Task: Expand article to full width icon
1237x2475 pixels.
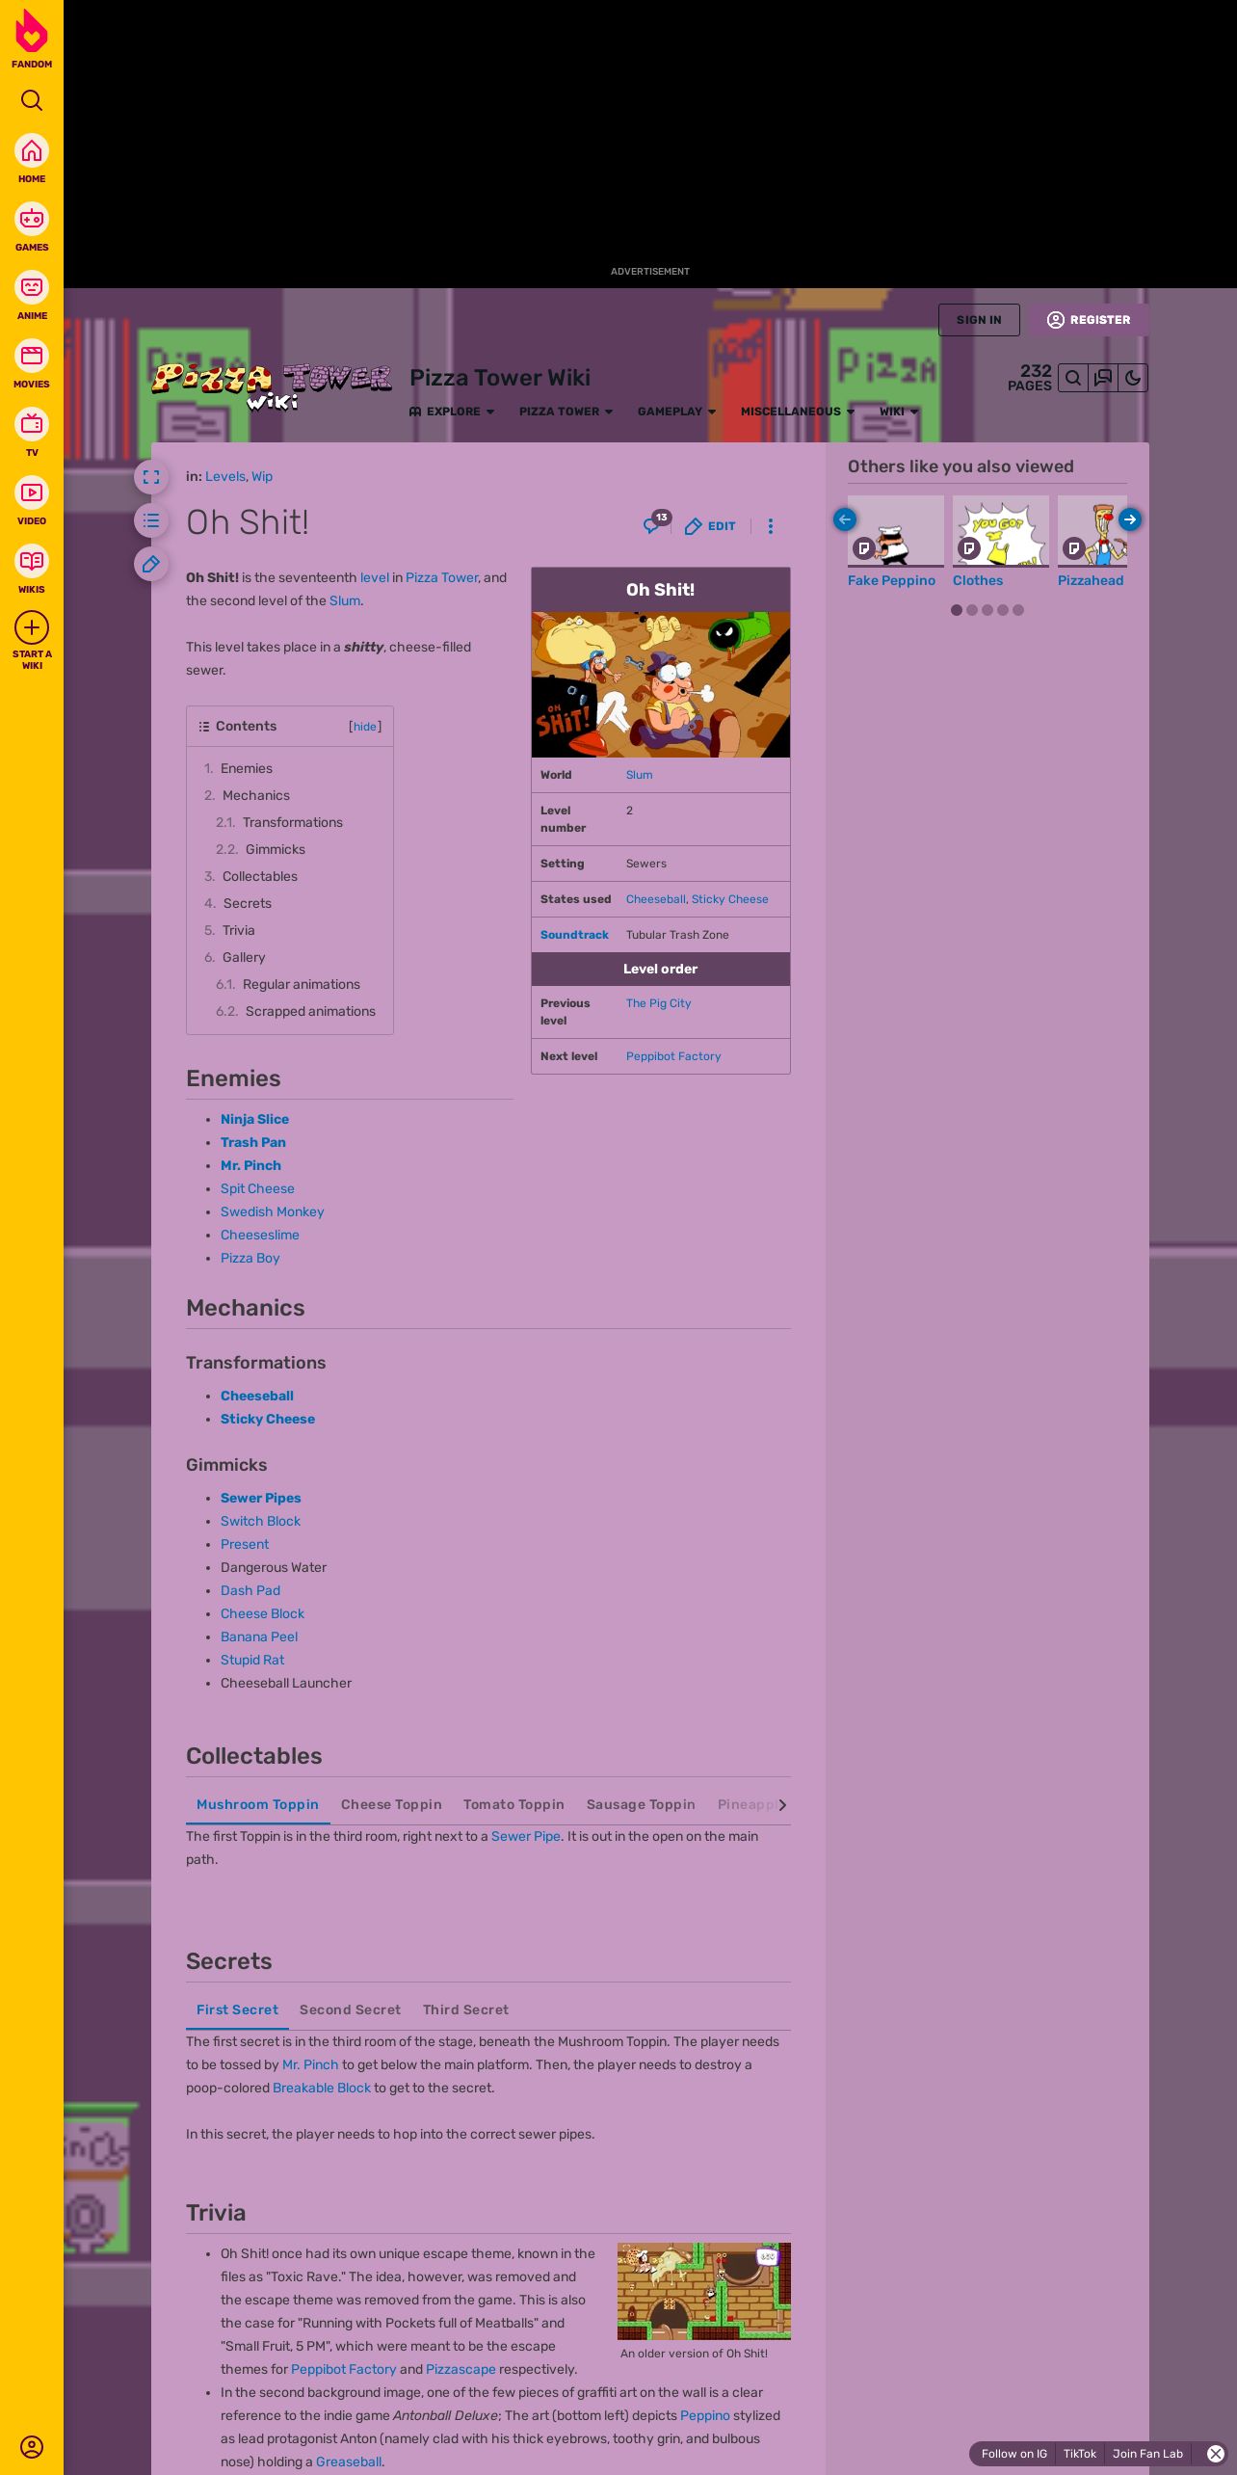Action: pyautogui.click(x=151, y=477)
